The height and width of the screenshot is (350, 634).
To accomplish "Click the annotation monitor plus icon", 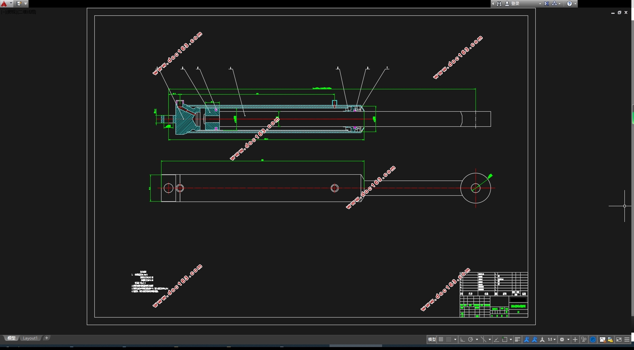I will tap(575, 339).
